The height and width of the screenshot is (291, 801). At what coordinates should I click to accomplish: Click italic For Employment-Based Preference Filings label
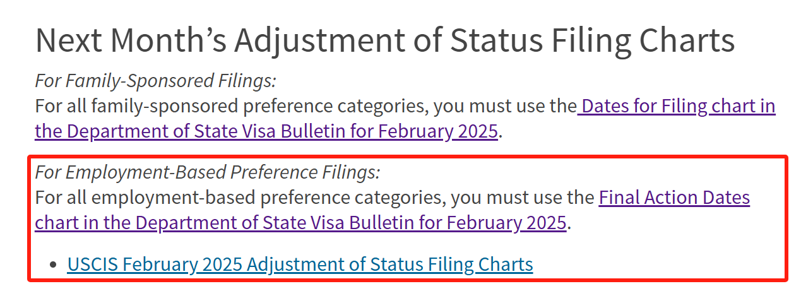coord(208,172)
